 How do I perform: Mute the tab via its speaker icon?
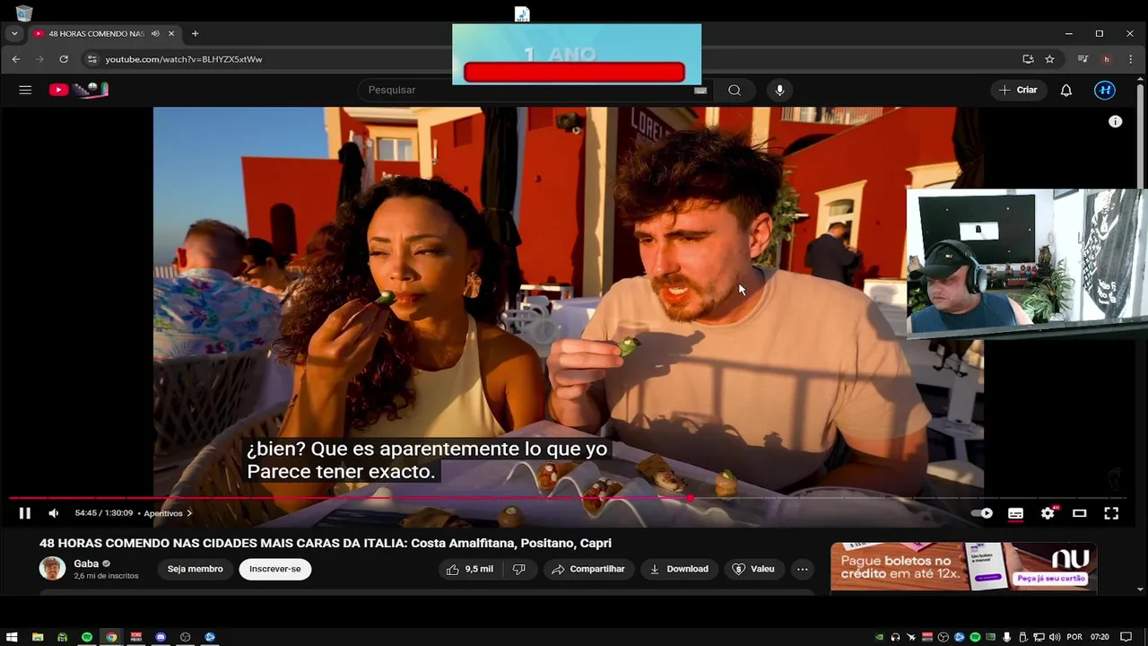pyautogui.click(x=155, y=34)
